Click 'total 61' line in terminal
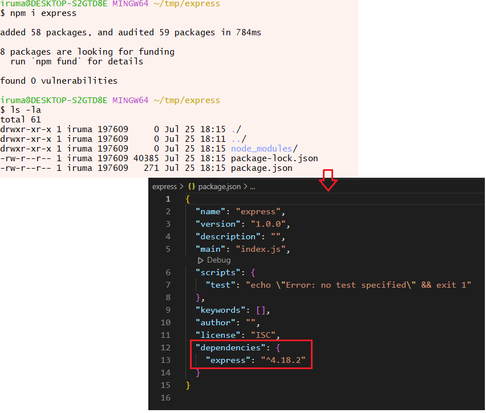 coord(21,120)
